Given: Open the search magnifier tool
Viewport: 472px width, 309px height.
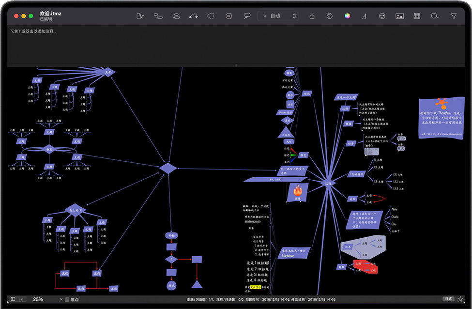Looking at the screenshot, I should coord(435,16).
